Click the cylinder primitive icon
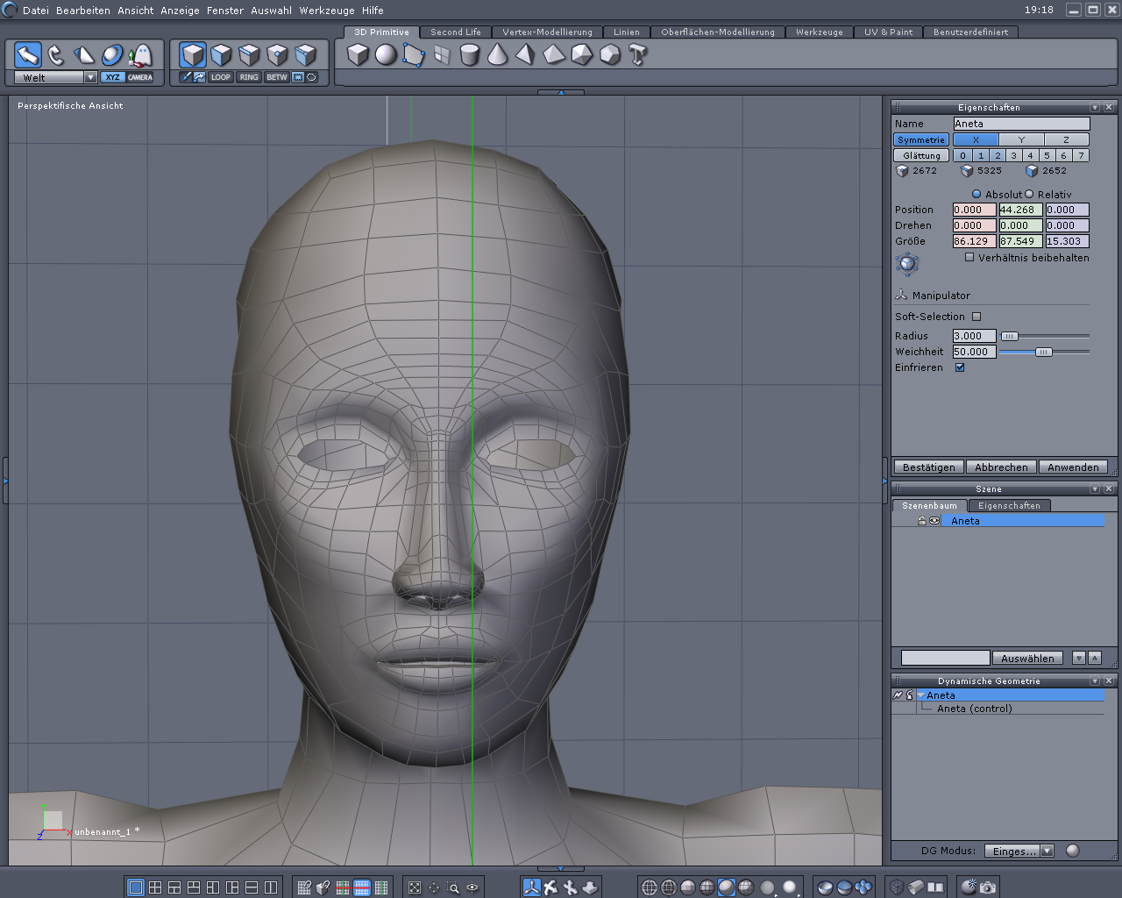This screenshot has height=898, width=1122. [x=470, y=55]
